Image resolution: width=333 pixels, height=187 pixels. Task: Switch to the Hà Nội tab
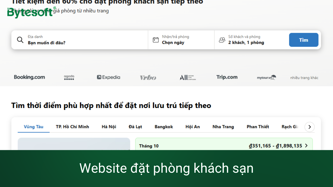[109, 127]
